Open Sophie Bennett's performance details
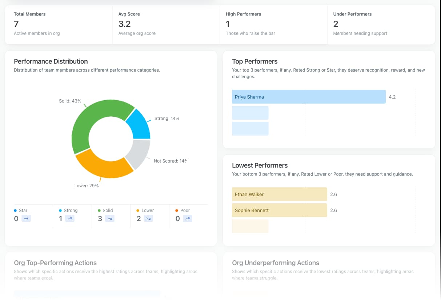This screenshot has height=300, width=441. pos(279,210)
